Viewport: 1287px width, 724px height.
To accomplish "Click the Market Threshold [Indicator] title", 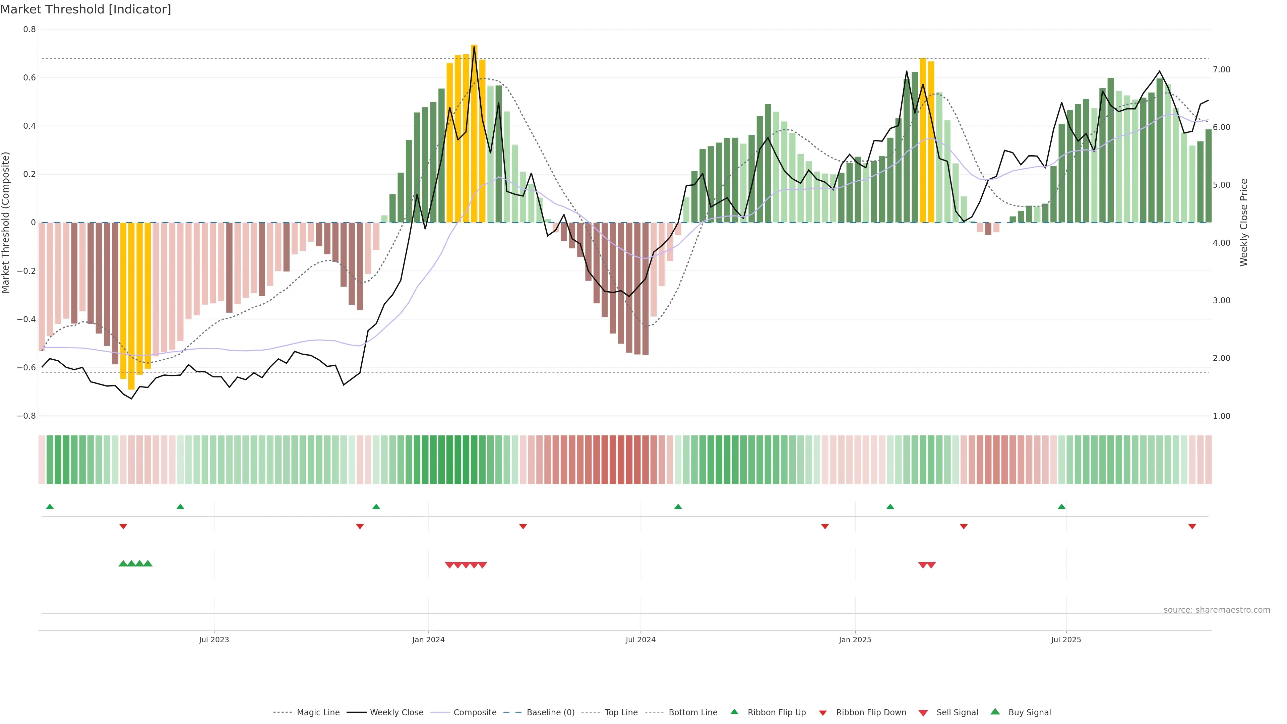I will coord(85,9).
